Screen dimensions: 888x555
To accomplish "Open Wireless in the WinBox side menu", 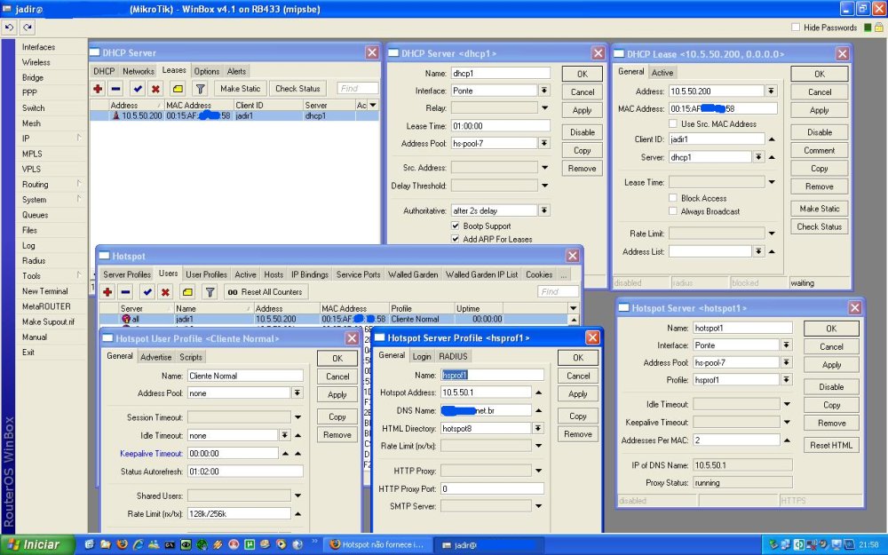I will pos(36,62).
